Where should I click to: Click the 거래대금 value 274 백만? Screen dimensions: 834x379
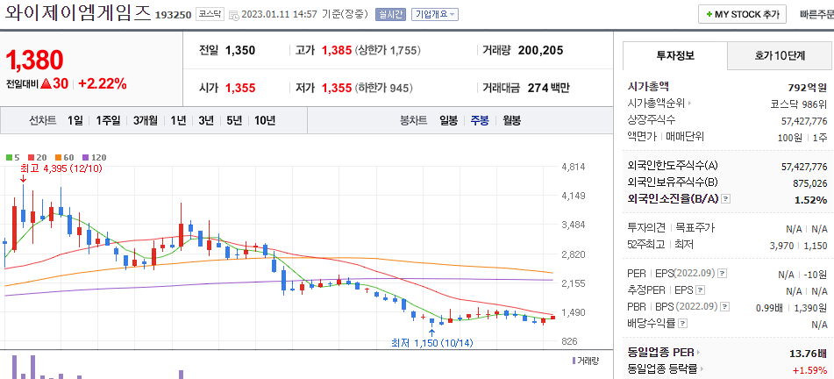click(548, 88)
